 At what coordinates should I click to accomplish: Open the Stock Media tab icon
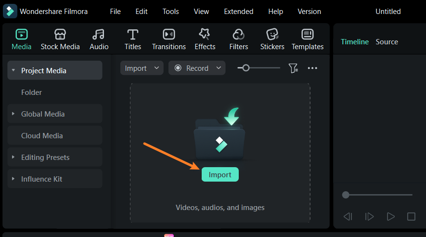click(60, 35)
